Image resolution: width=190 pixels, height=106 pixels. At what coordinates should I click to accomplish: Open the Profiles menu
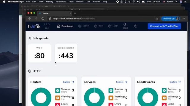coord(80,2)
